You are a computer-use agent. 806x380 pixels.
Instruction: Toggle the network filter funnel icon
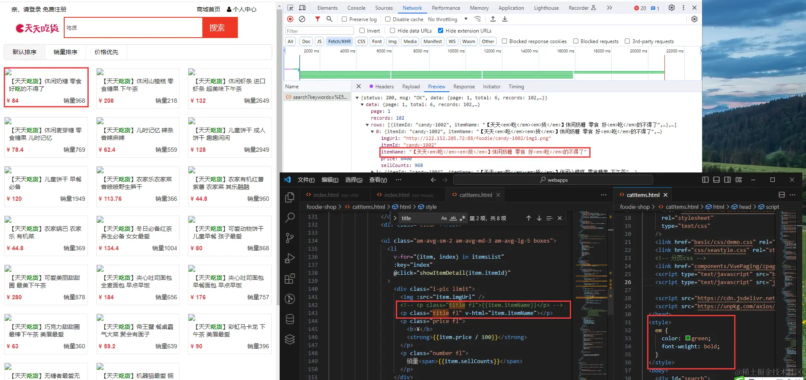pos(317,19)
